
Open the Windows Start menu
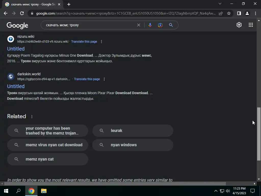[x=6, y=191]
